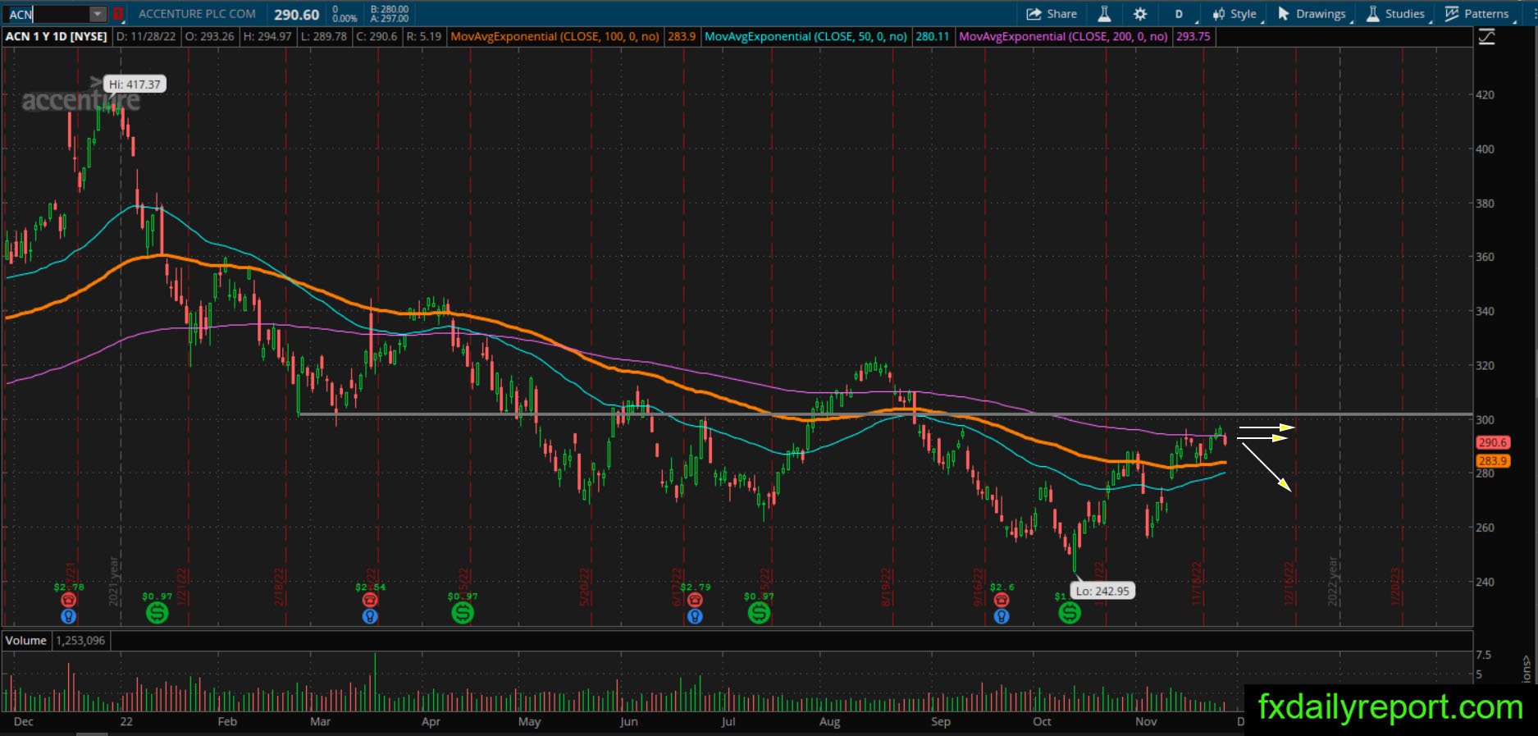Click the orange 283.9 price bubble on the axis
The height and width of the screenshot is (736, 1538).
pyautogui.click(x=1492, y=461)
